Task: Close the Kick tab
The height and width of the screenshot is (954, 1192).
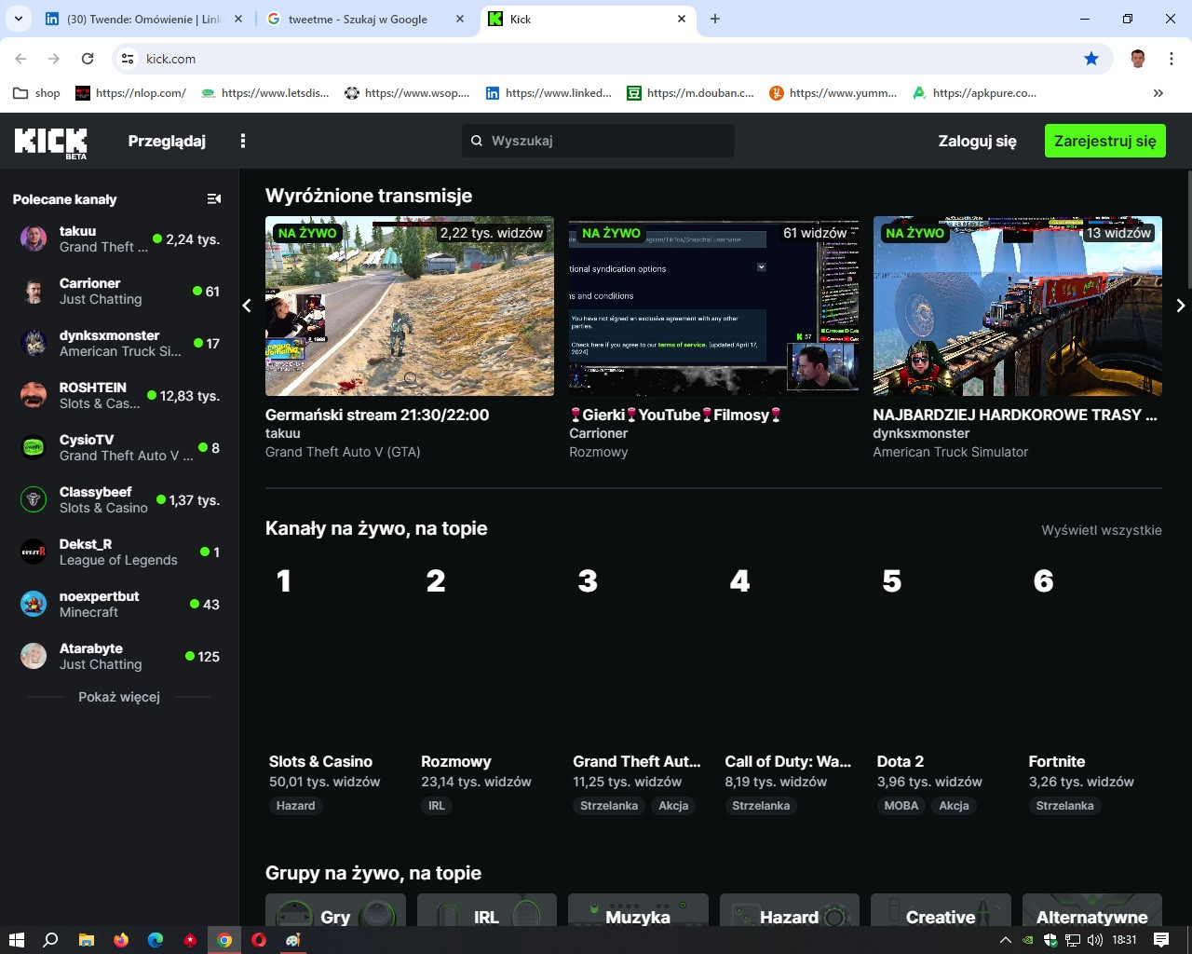Action: click(682, 19)
